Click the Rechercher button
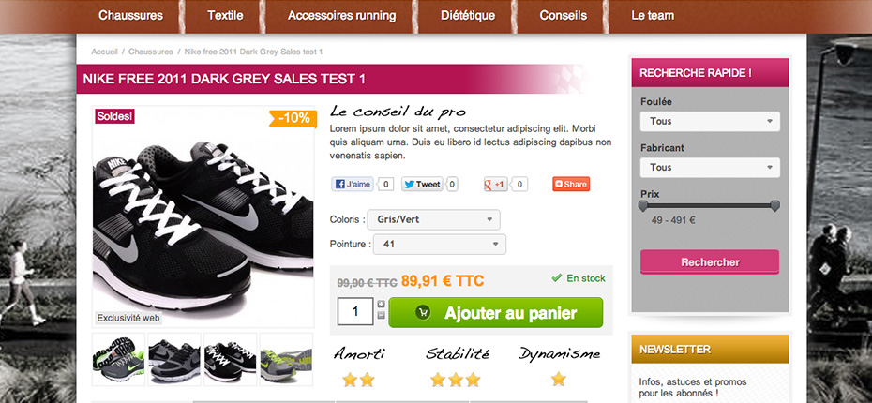This screenshot has width=872, height=403. pos(710,261)
